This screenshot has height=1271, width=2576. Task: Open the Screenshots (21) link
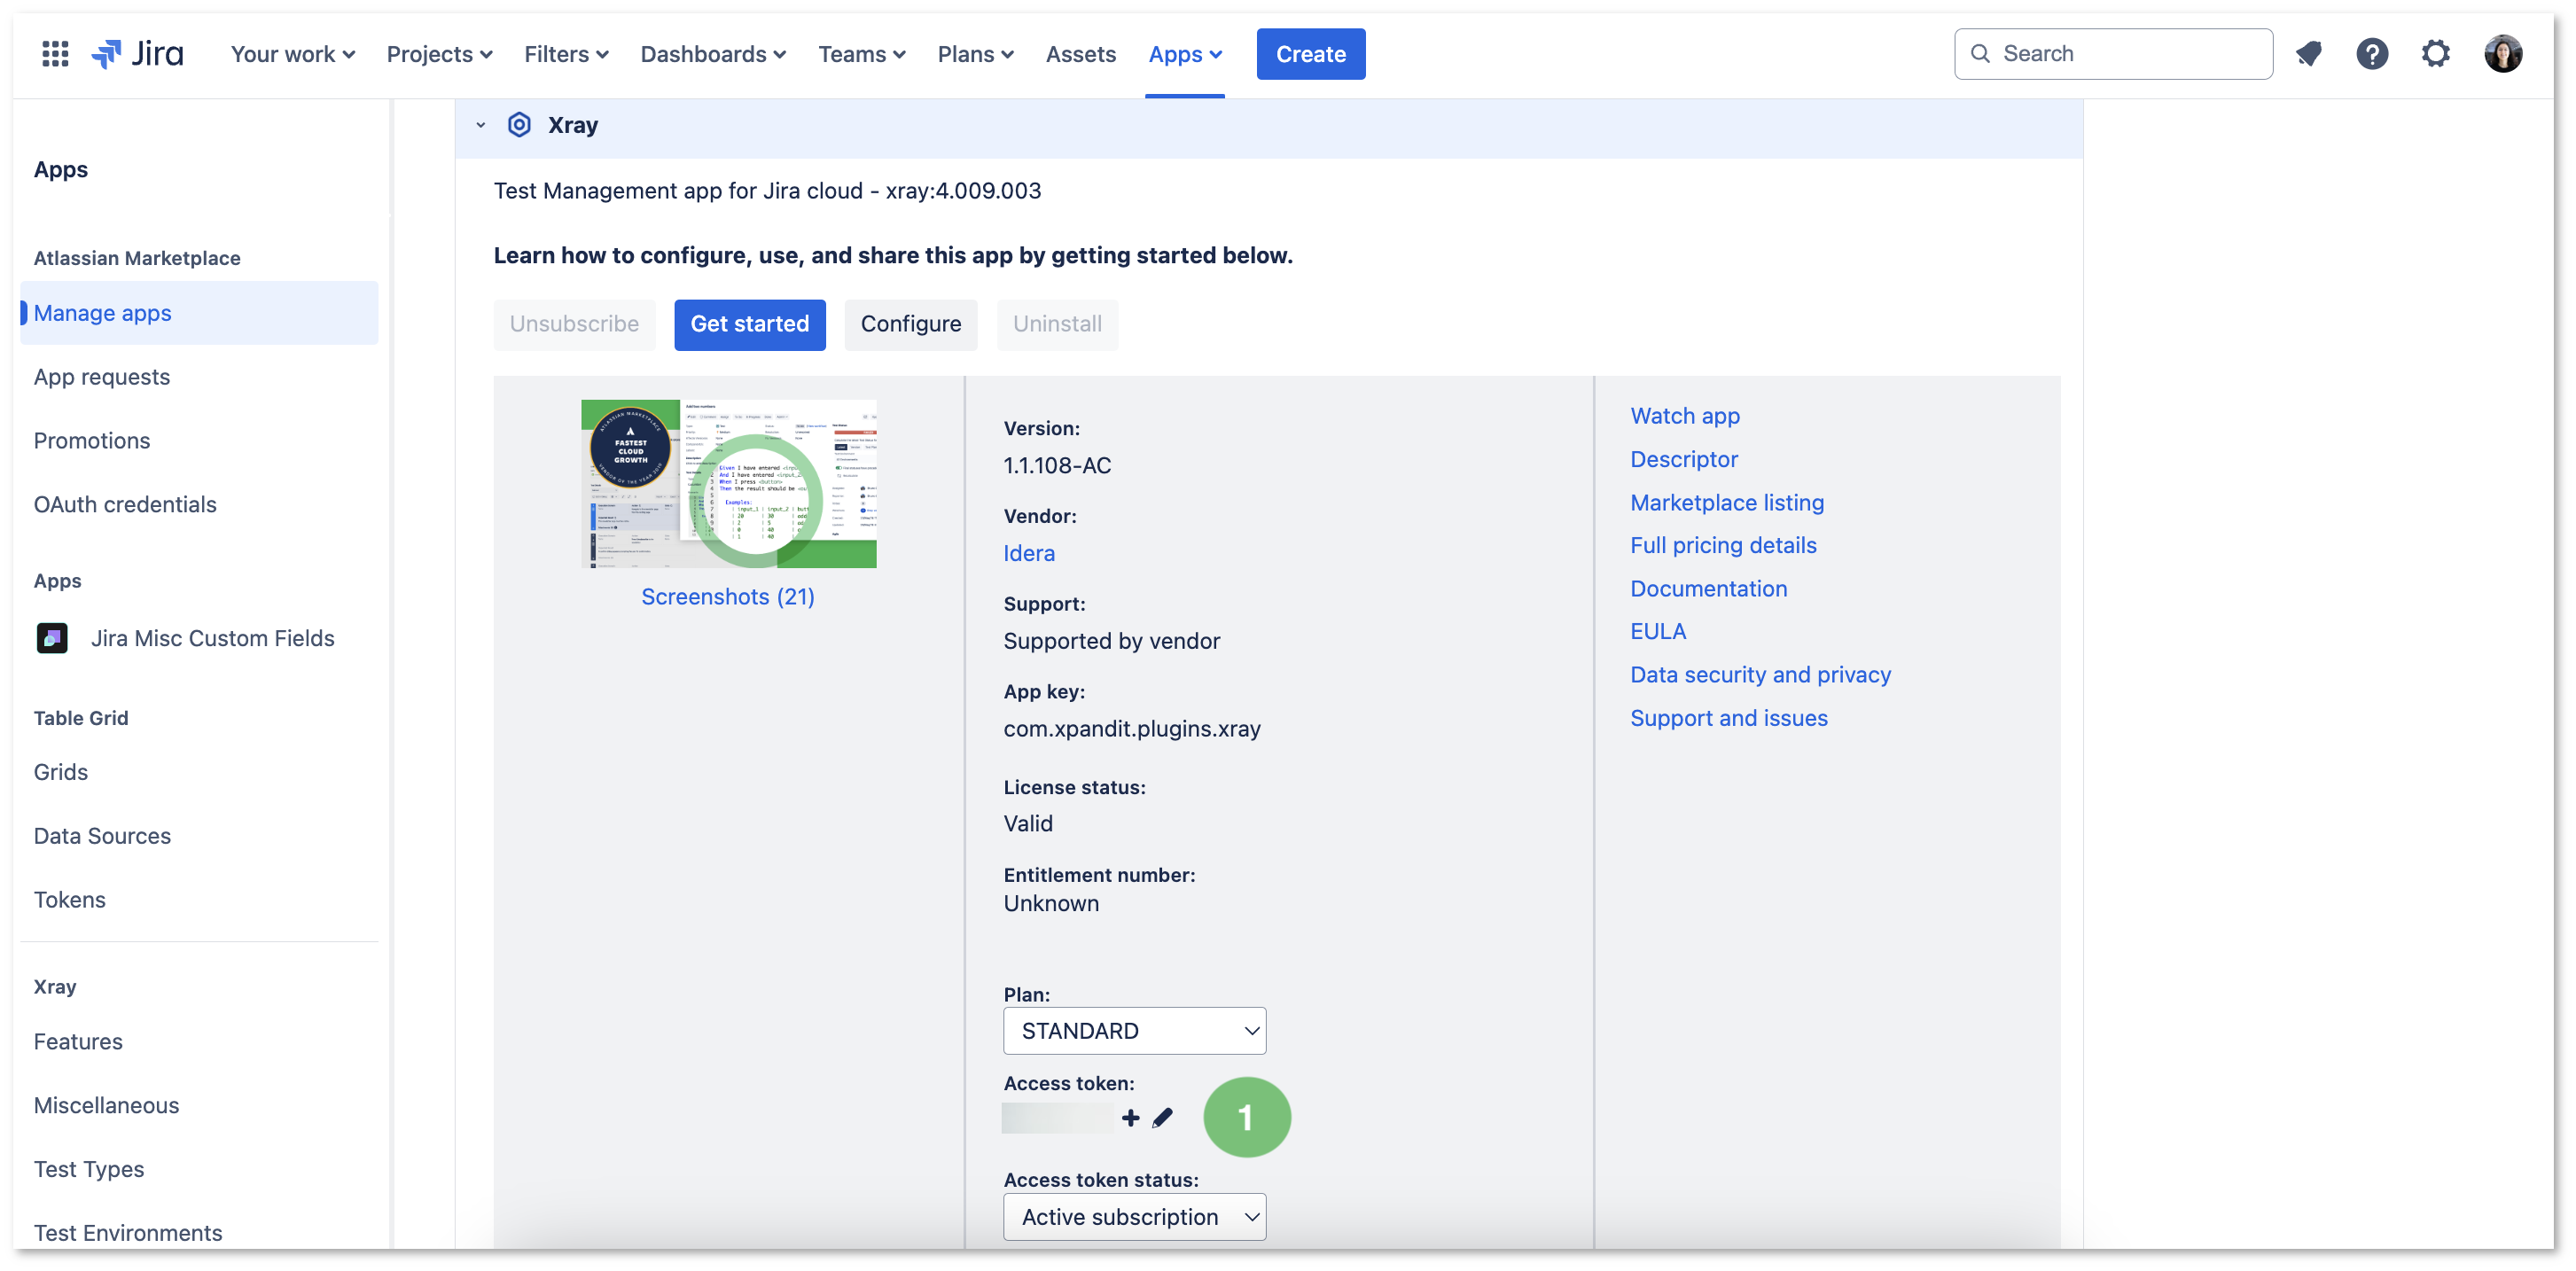pos(727,597)
